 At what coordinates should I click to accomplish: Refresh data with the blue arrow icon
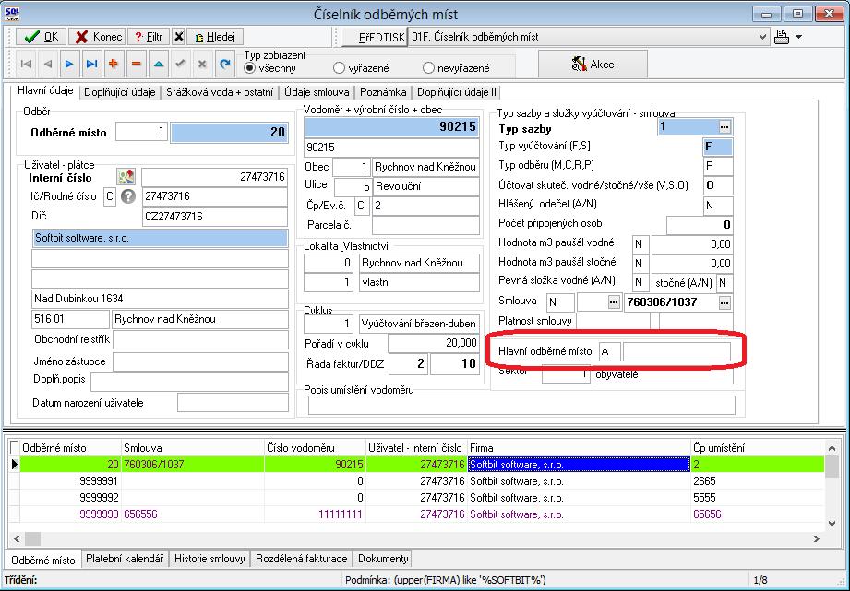pos(225,64)
